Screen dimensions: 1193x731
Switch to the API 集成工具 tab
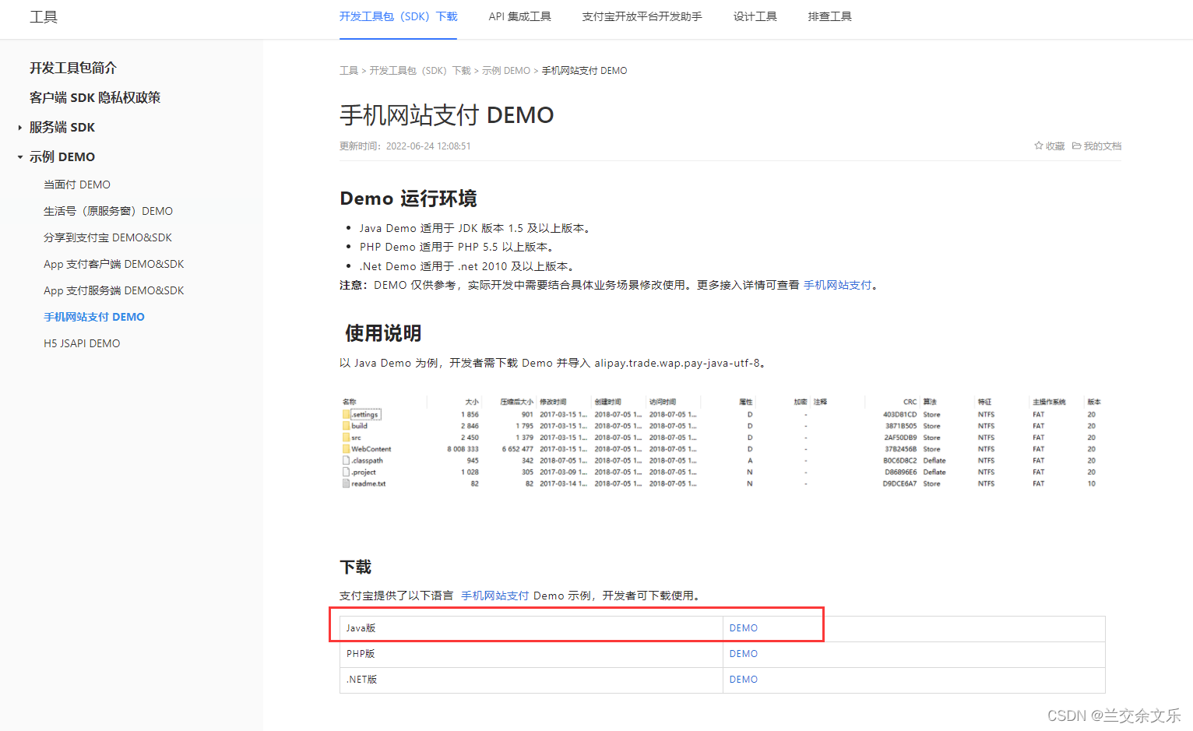pos(519,16)
